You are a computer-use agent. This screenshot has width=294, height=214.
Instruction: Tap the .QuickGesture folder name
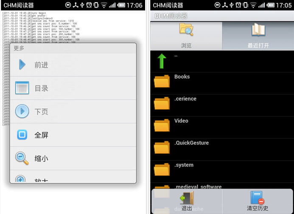click(x=191, y=143)
